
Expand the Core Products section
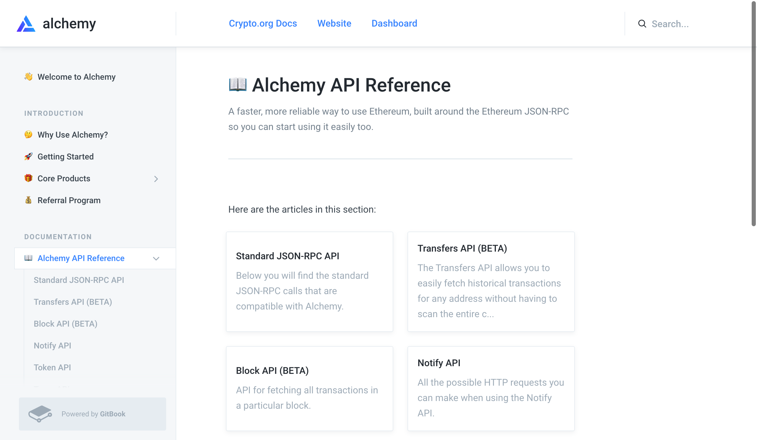(156, 179)
